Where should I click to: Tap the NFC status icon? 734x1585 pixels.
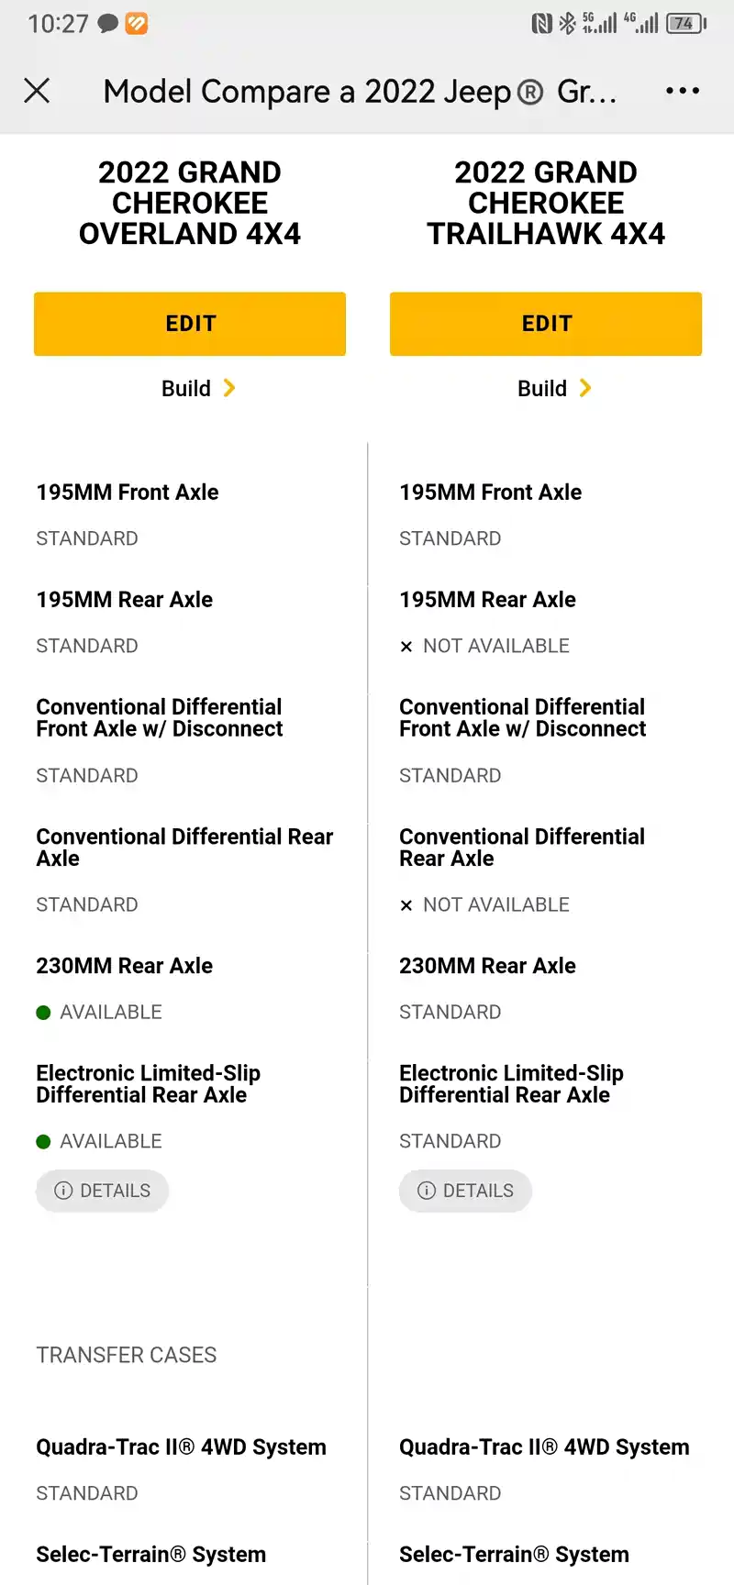click(x=541, y=24)
